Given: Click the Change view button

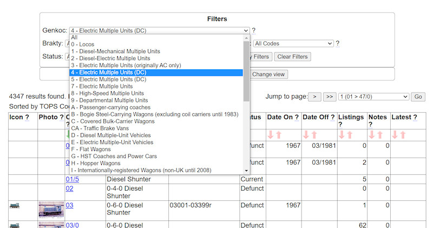Looking at the screenshot, I should pyautogui.click(x=269, y=74).
